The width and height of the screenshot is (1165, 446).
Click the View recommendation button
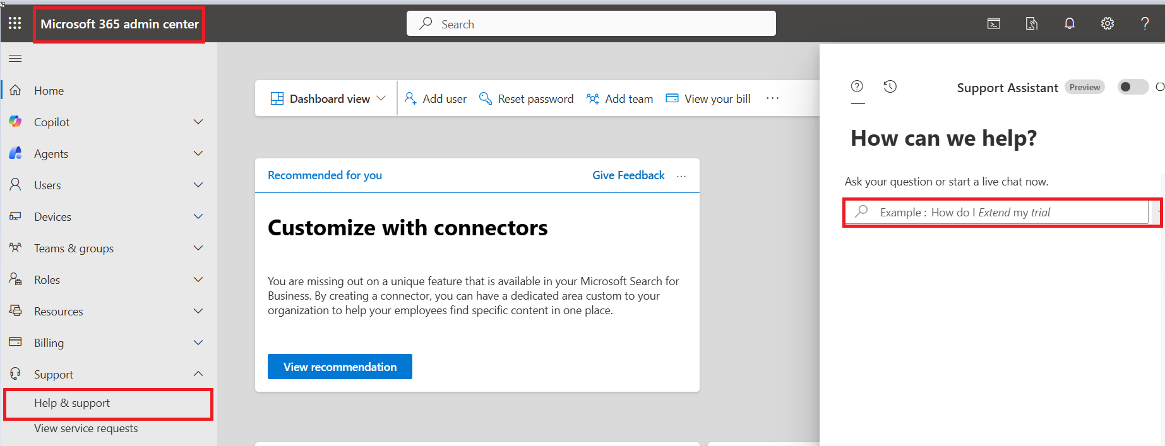340,367
